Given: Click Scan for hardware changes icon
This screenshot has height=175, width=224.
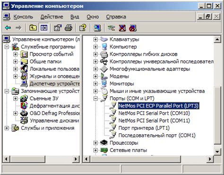Looking at the screenshot, I should click(97, 28).
